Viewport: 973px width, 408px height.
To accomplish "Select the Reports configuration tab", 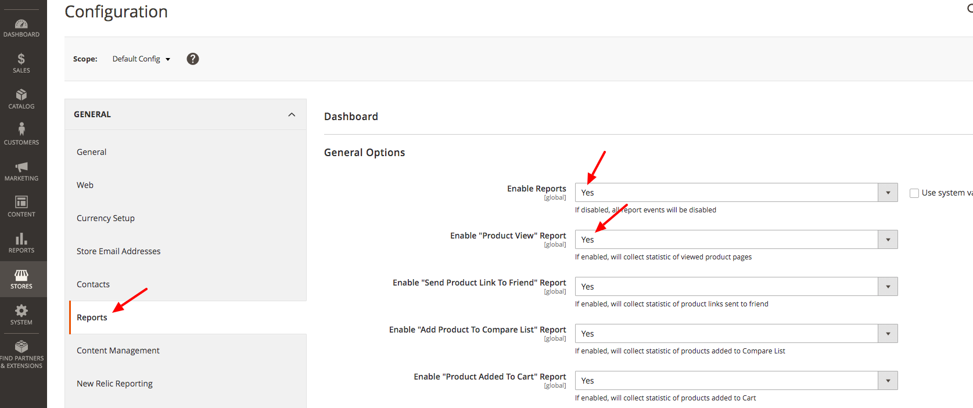I will click(92, 317).
